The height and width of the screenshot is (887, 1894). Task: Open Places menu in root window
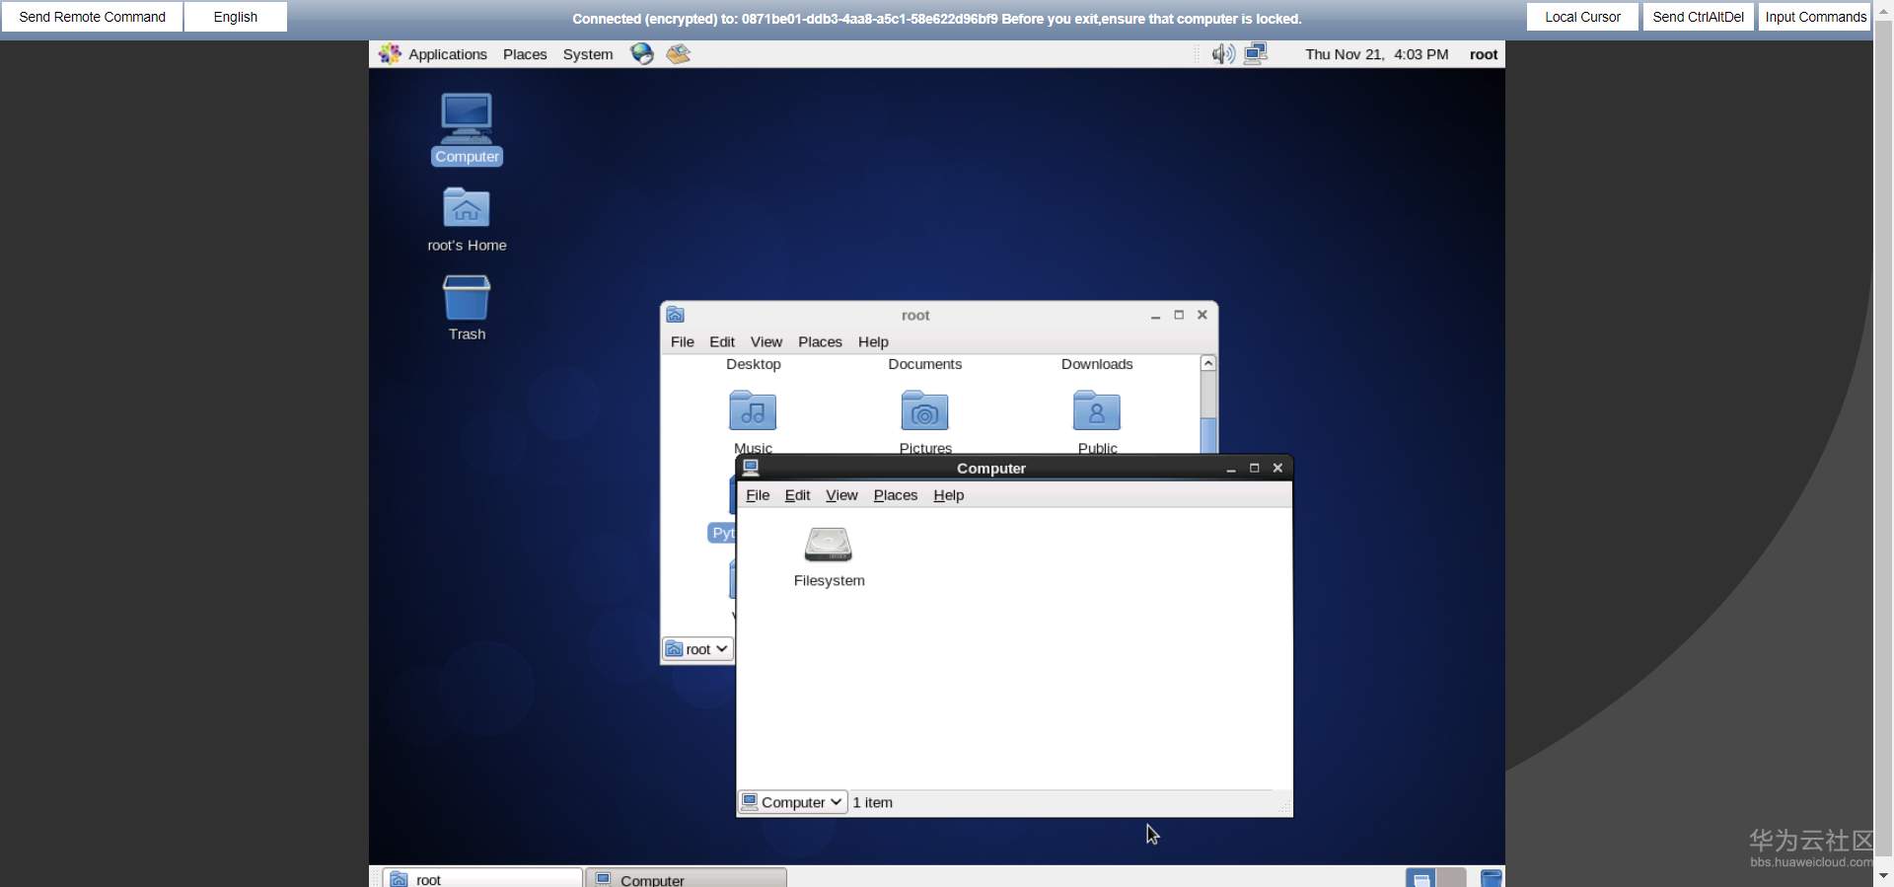pyautogui.click(x=821, y=341)
